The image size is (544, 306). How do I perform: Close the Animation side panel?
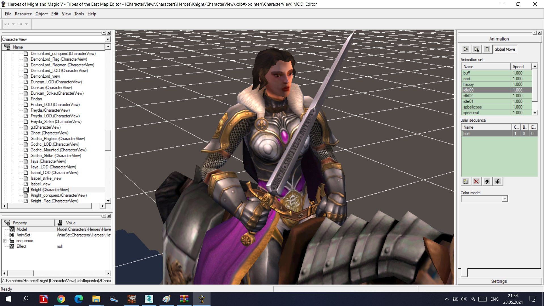point(539,33)
